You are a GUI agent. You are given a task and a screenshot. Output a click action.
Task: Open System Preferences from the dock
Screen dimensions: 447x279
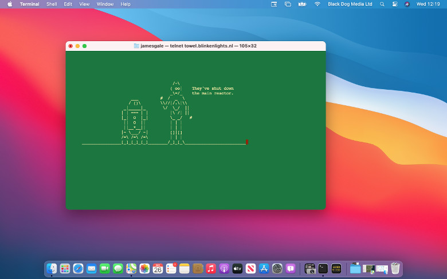click(x=277, y=268)
